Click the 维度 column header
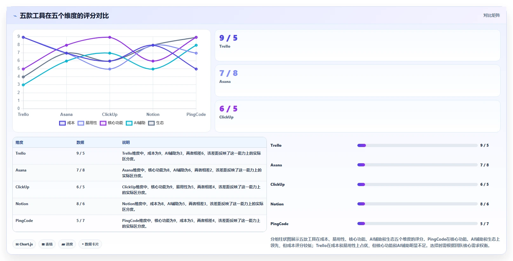513x261 pixels. click(x=19, y=143)
